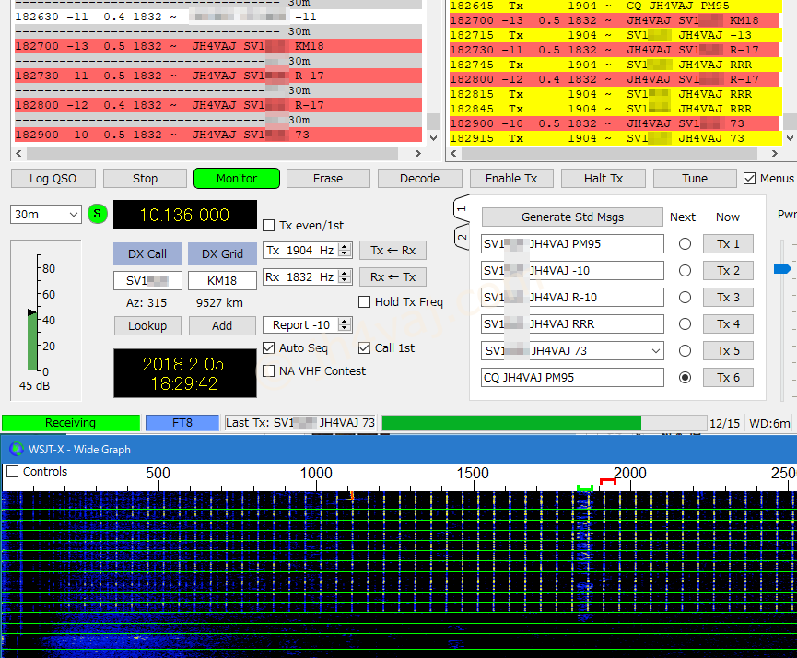Click the WSJT-X Wide Graph globe icon
The height and width of the screenshot is (658, 797).
tap(17, 449)
